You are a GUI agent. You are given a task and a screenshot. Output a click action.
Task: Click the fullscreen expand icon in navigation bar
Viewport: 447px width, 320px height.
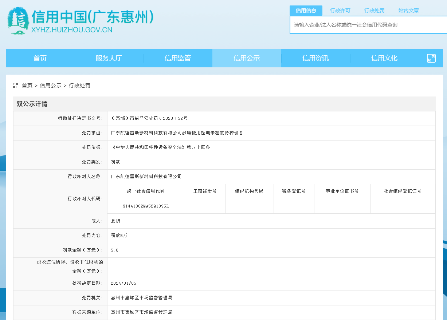pos(431,58)
